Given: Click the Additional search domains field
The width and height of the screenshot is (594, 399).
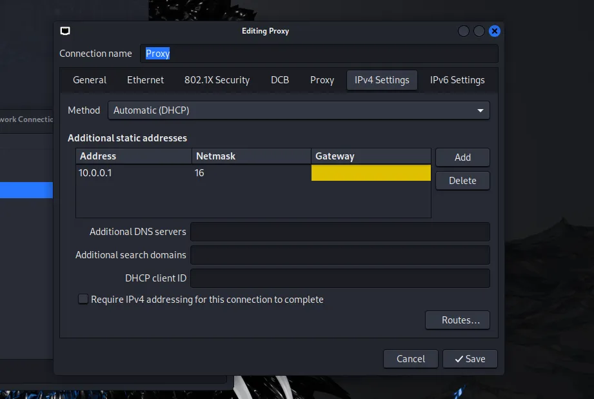Looking at the screenshot, I should [x=340, y=255].
